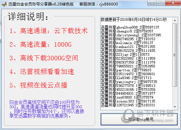Select the christyweng1 account line
181x130 pixels.
point(131,35)
